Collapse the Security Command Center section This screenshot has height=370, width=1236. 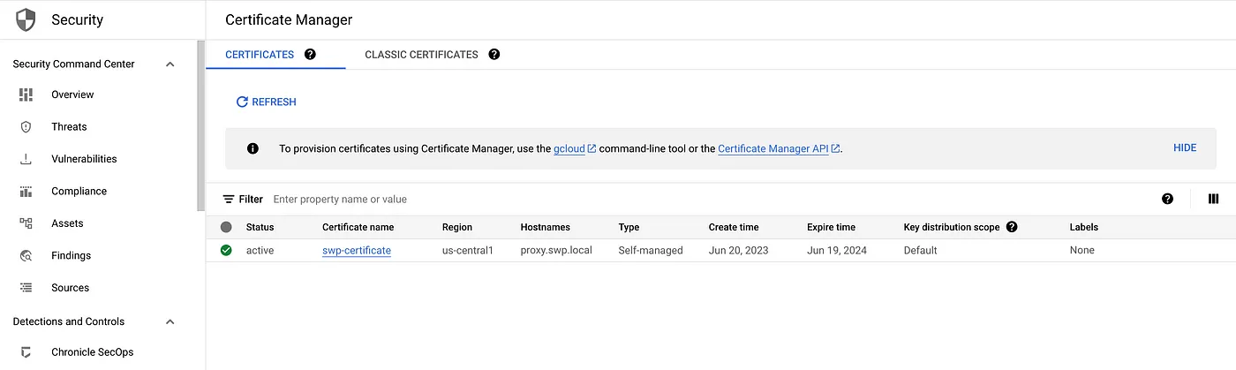click(170, 64)
